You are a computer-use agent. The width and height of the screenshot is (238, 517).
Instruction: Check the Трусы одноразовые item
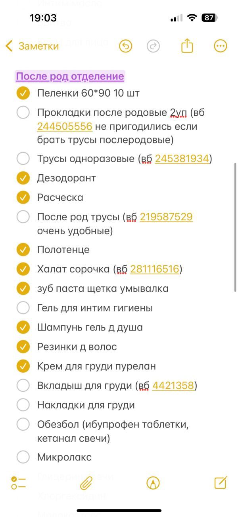(x=23, y=158)
